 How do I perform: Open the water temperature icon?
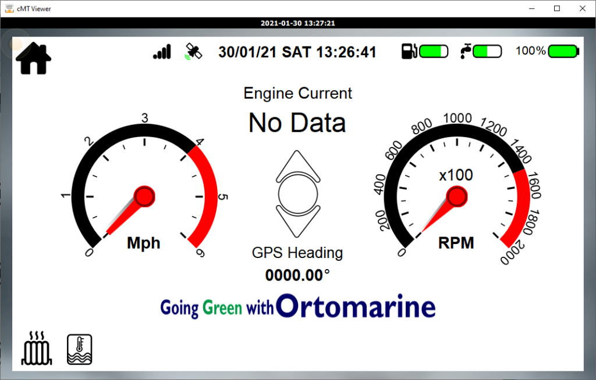click(79, 349)
